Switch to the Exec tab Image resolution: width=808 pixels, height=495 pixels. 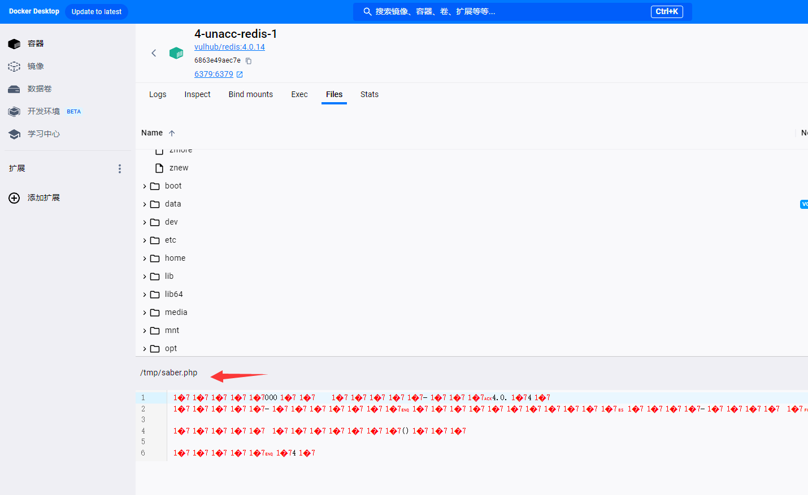click(x=299, y=94)
